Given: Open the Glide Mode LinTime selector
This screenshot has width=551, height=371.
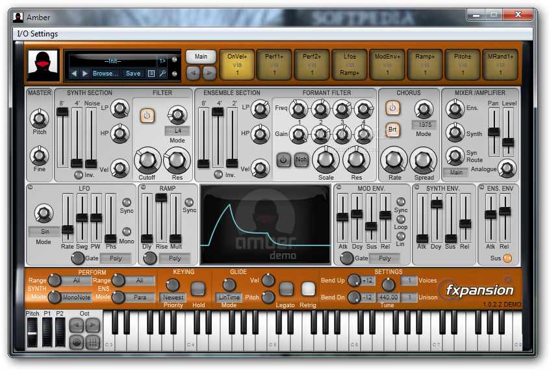Looking at the screenshot, I should pos(229,297).
